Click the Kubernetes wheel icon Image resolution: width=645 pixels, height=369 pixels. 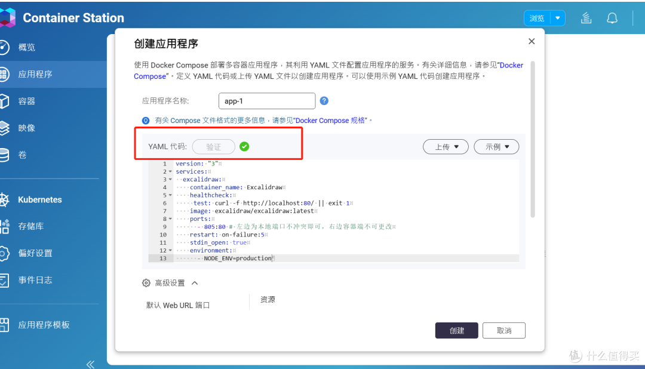point(4,199)
